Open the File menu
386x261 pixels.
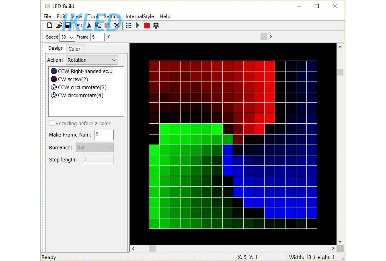pos(47,16)
